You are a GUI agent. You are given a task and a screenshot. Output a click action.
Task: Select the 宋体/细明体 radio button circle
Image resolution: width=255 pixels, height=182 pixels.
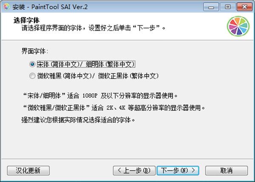click(32, 64)
